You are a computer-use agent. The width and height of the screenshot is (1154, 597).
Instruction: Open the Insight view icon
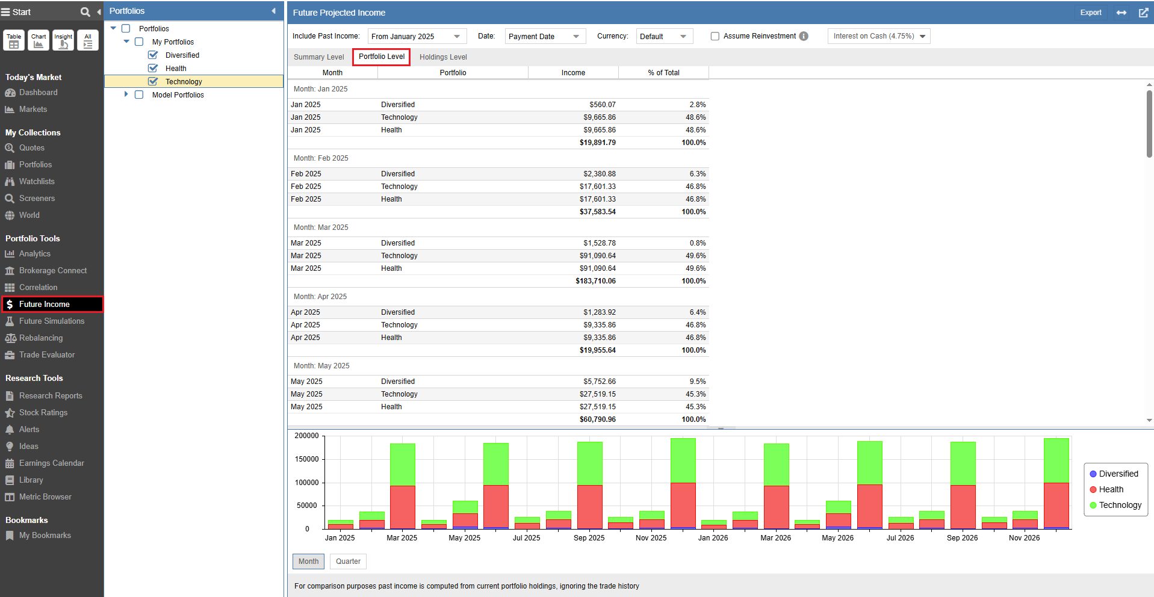pyautogui.click(x=63, y=40)
